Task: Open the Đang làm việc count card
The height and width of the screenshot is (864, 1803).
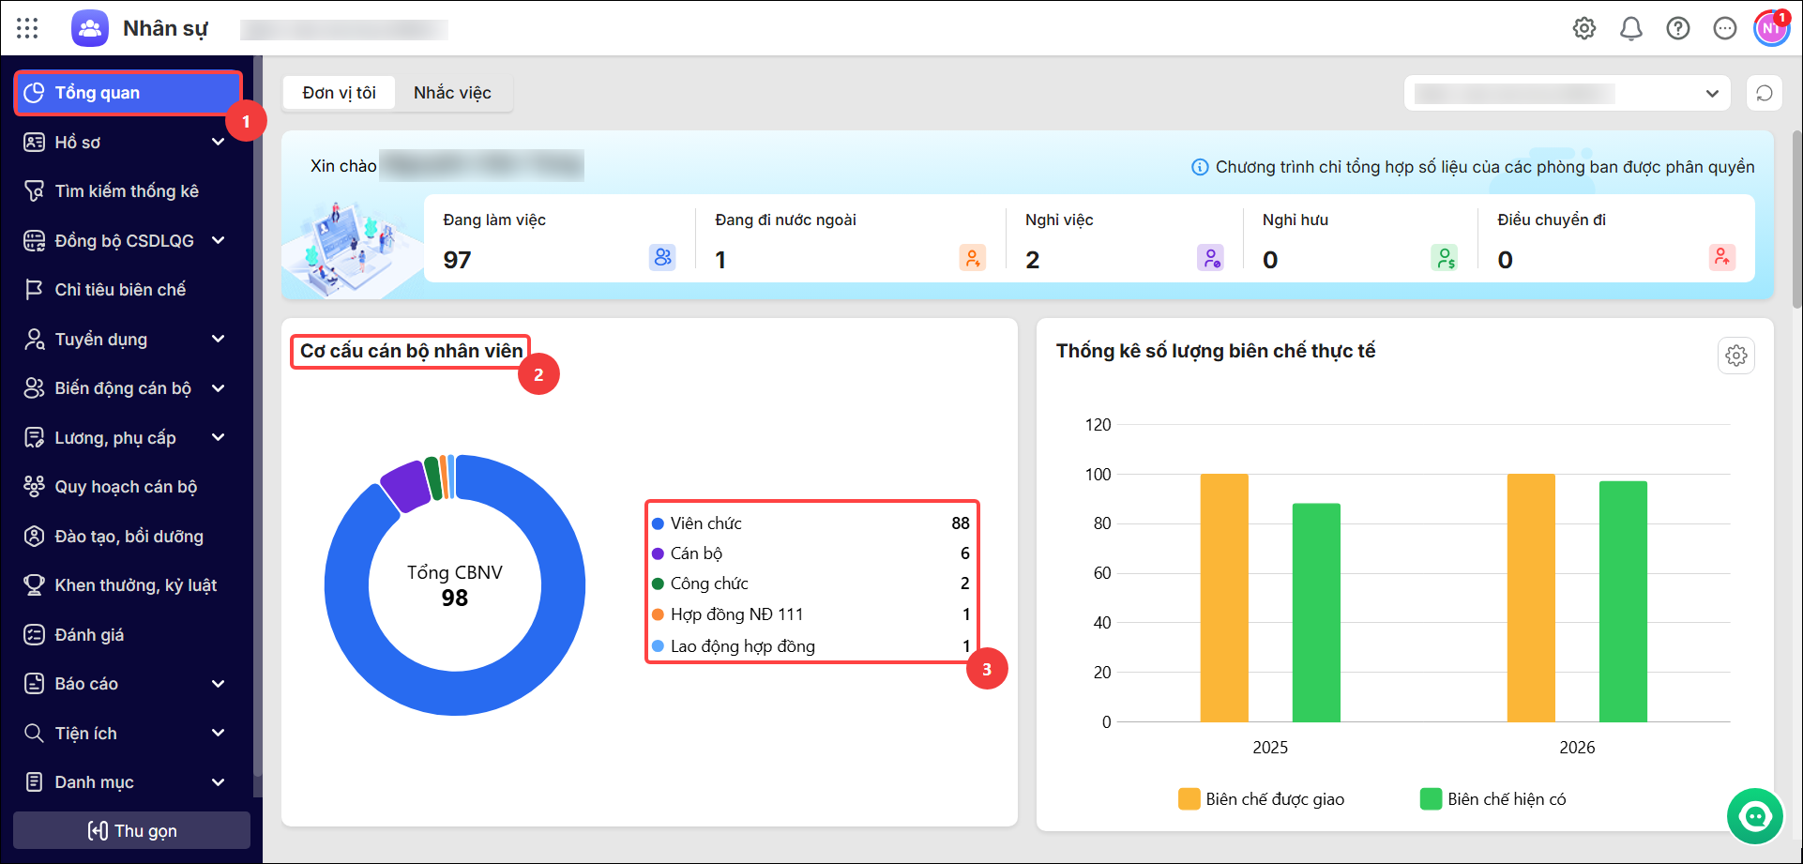Action: 559,240
